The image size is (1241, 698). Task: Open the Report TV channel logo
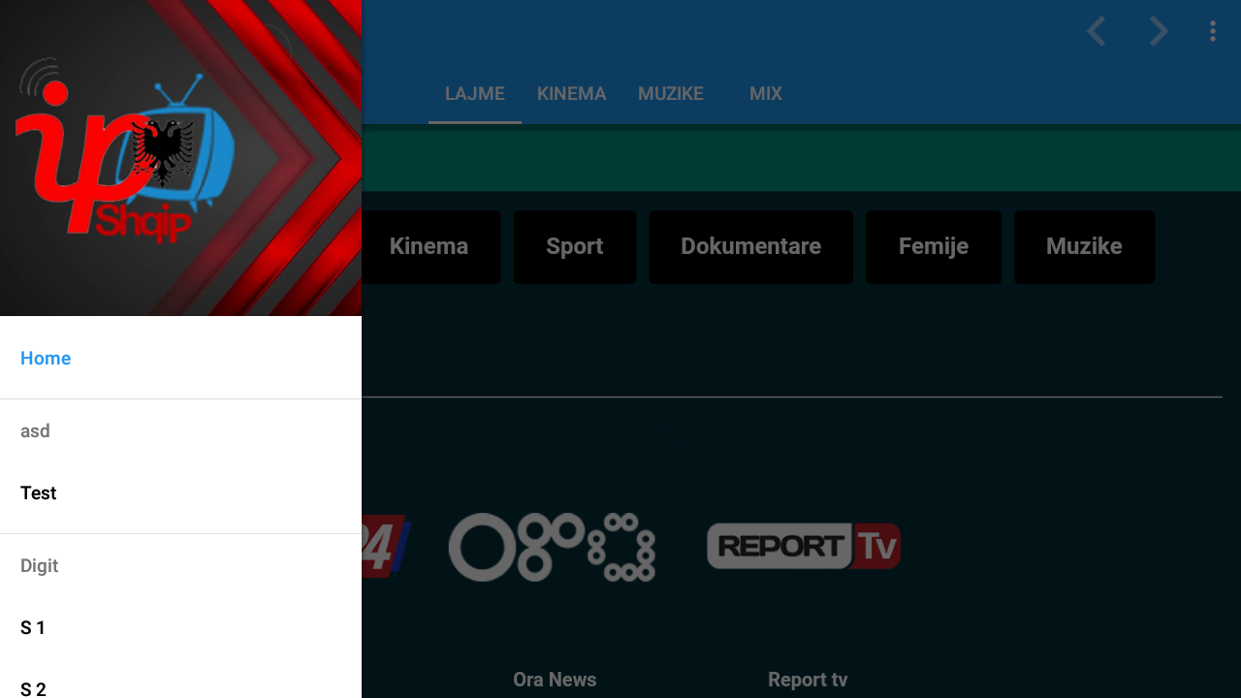(x=804, y=546)
